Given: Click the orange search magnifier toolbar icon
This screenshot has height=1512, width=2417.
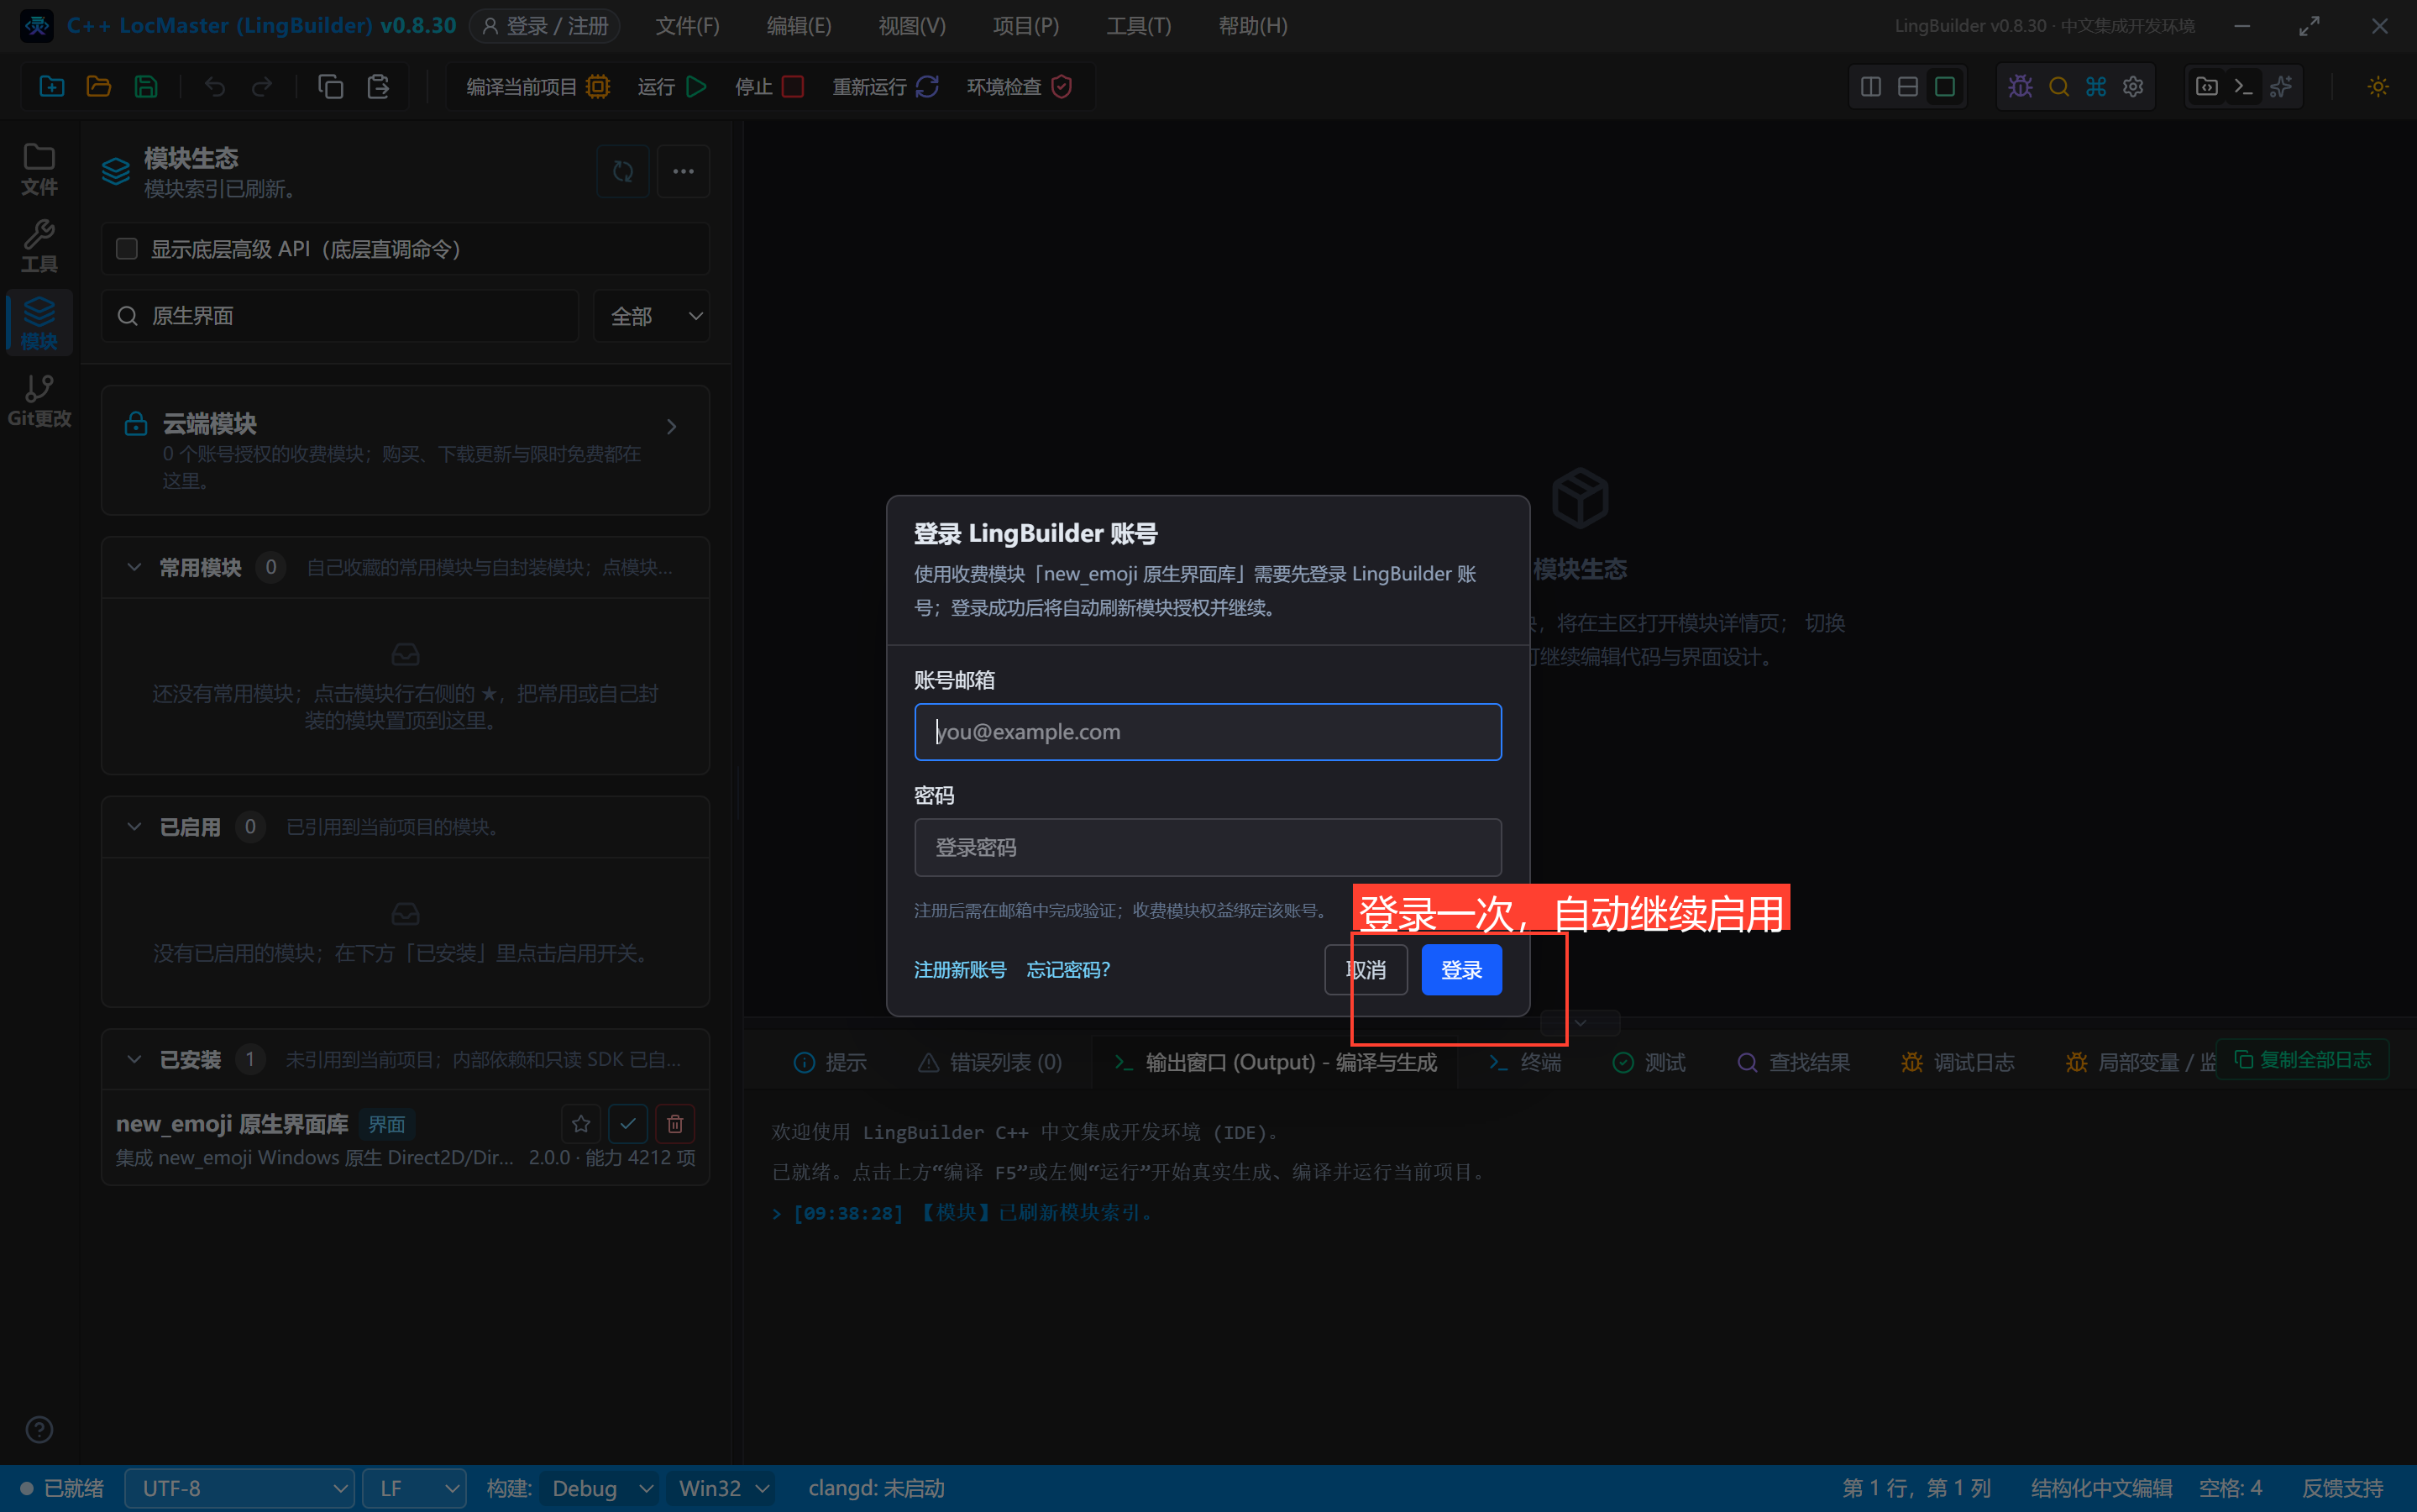Looking at the screenshot, I should tap(2059, 87).
